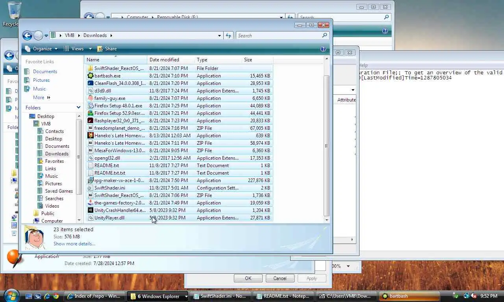The image size is (504, 302).
Task: Select UnityPlayer.dll file icon
Action: click(91, 218)
